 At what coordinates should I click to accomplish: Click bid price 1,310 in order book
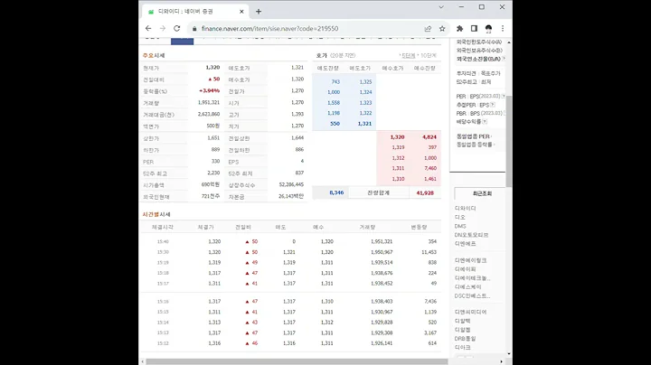coord(398,179)
